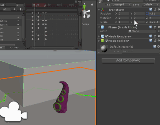Image resolution: width=160 pixels, height=125 pixels.
Task: Click the Rotation Y input field
Action: (139, 18)
